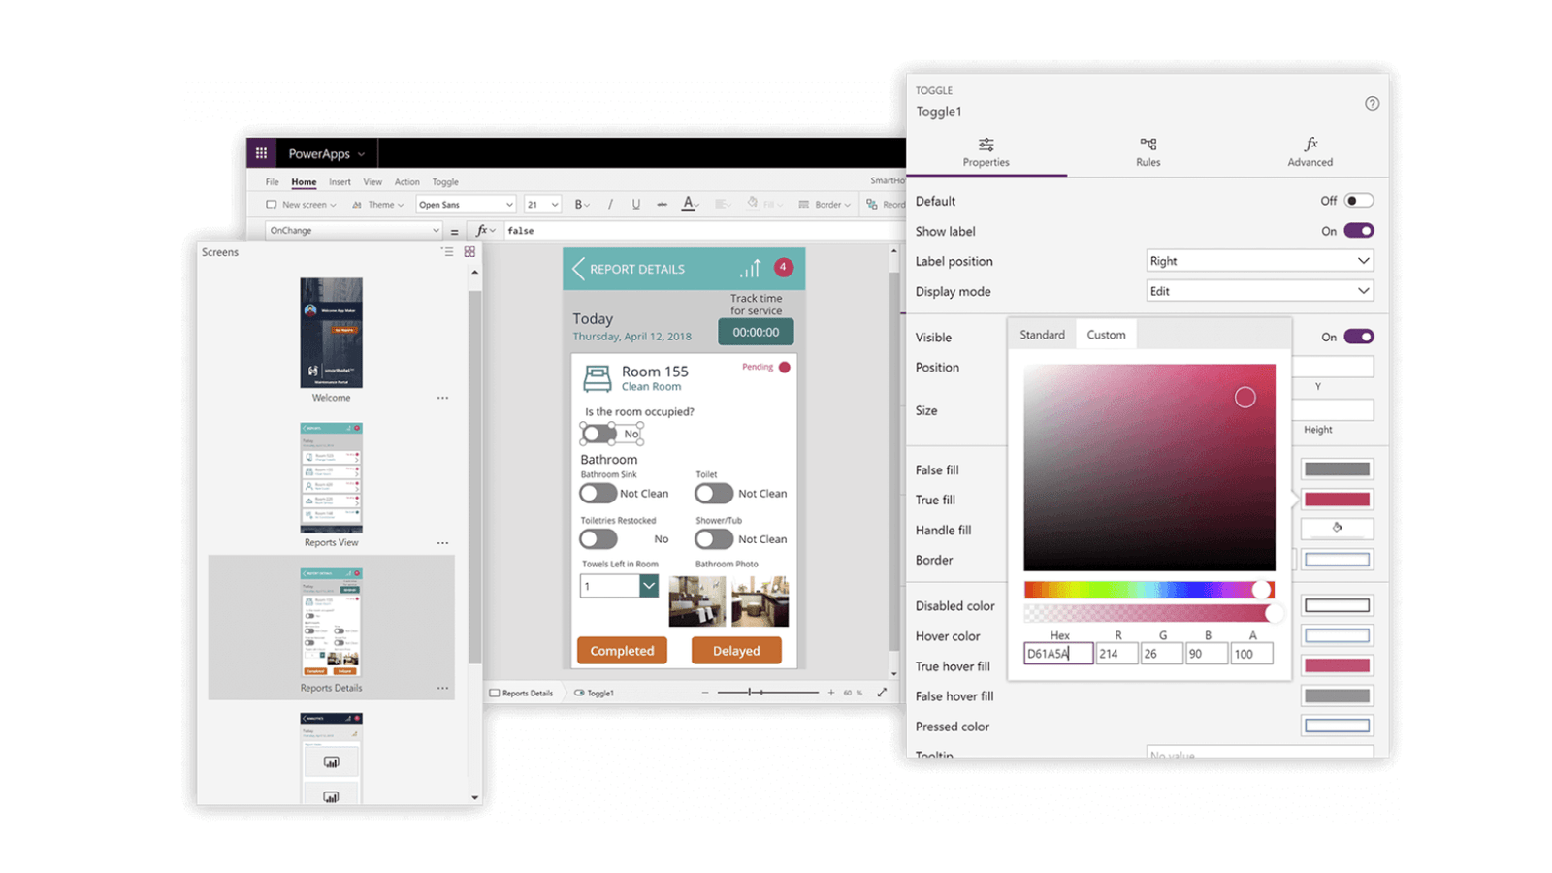Click the False fill gray swatch
Image resolution: width=1552 pixels, height=873 pixels.
pyautogui.click(x=1337, y=469)
